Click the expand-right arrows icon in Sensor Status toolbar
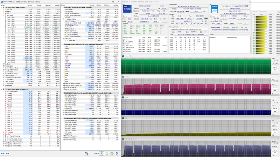The height and width of the screenshot is (157, 280). pos(7,153)
